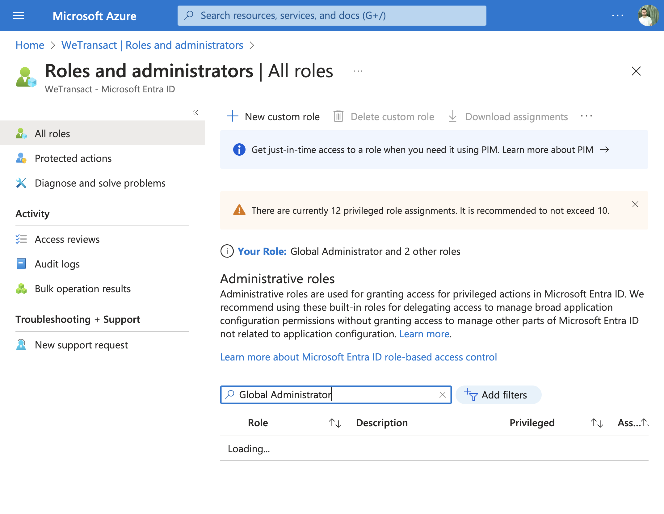664x514 pixels.
Task: Select All roles in the sidebar
Action: click(x=102, y=133)
